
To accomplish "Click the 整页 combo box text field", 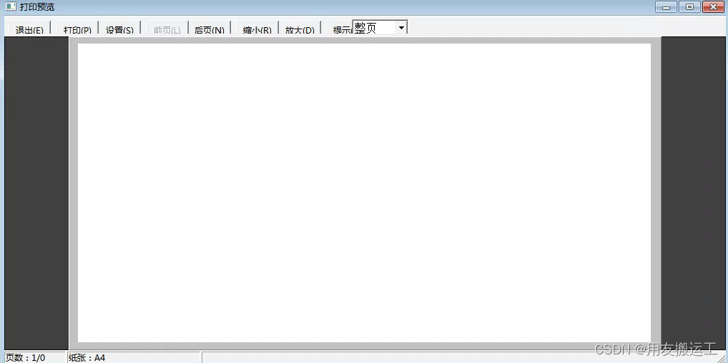I will [x=375, y=28].
